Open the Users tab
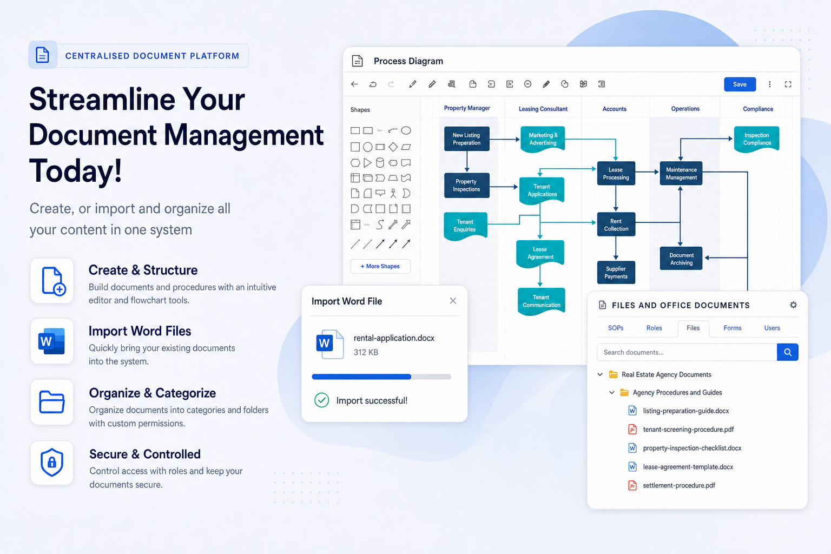Viewport: 831px width, 554px height. 772,328
